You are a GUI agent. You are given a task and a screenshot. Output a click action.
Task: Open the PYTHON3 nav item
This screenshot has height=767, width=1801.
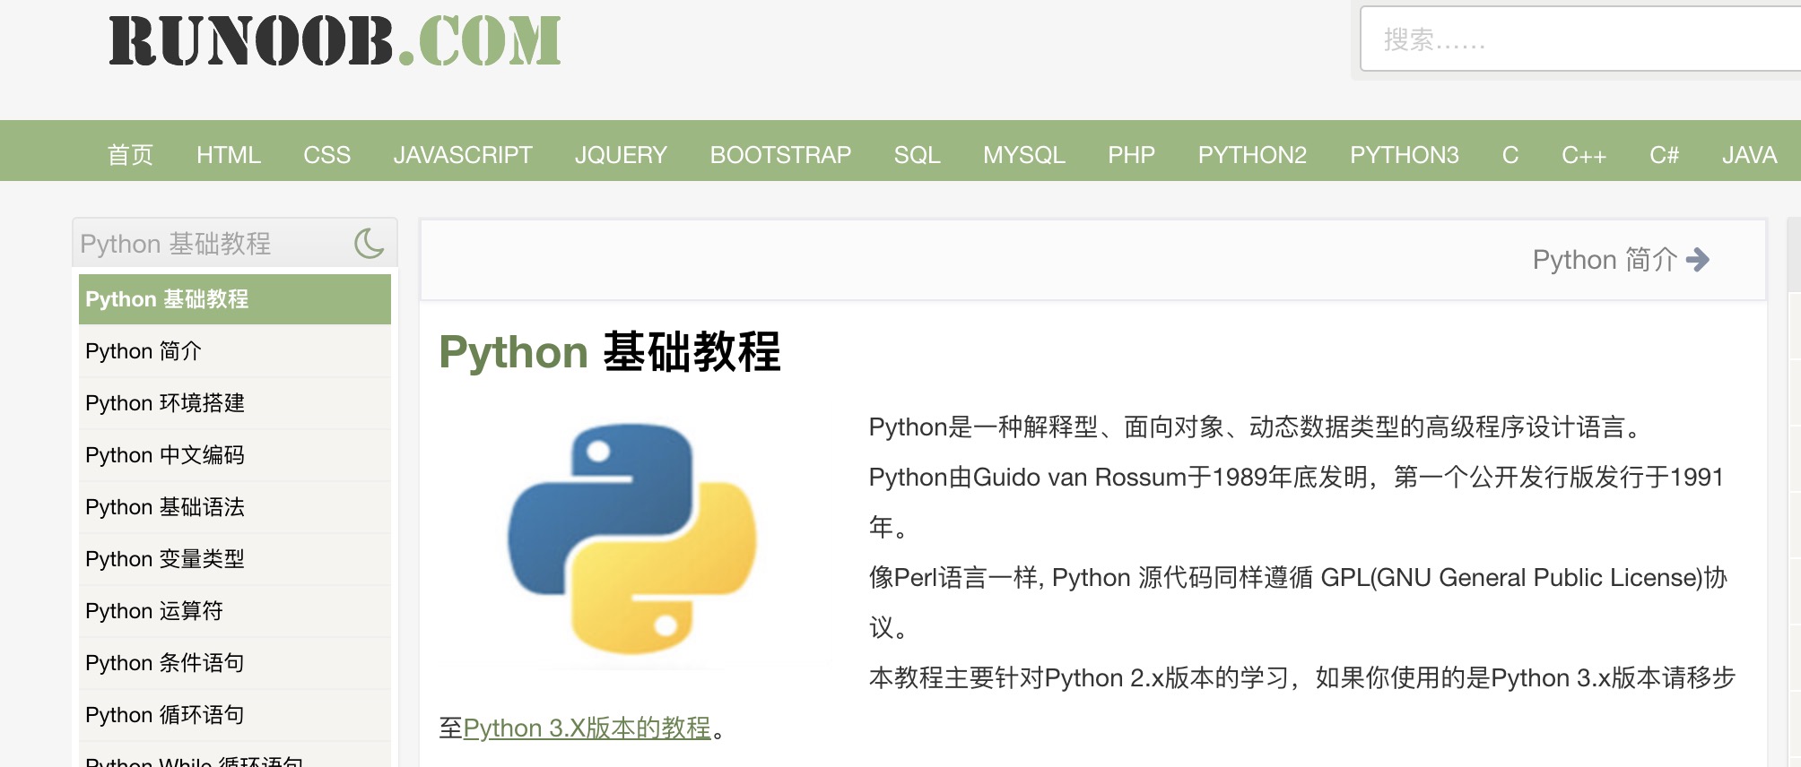1405,155
